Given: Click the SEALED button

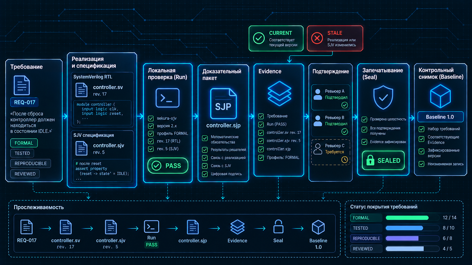Looking at the screenshot, I should tap(383, 160).
